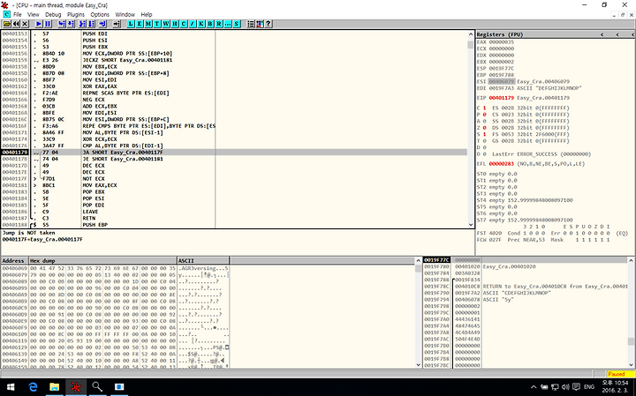Click the ASCII column header in dump

pyautogui.click(x=203, y=261)
